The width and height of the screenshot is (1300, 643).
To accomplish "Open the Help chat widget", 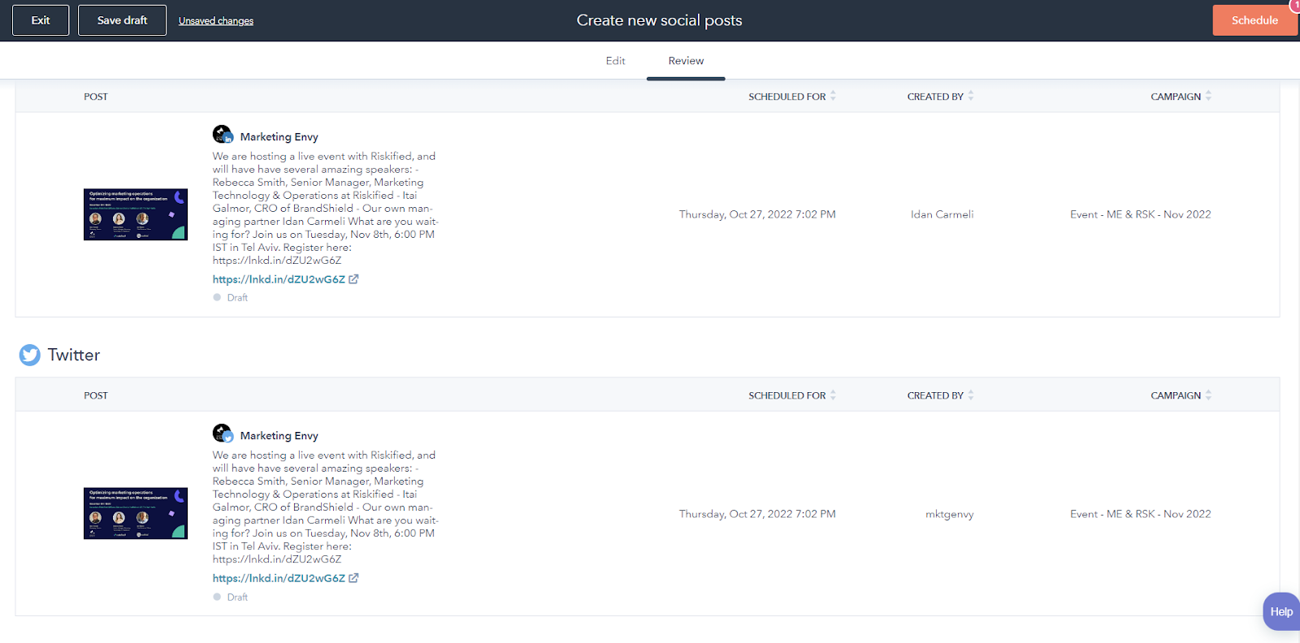I will [1281, 611].
